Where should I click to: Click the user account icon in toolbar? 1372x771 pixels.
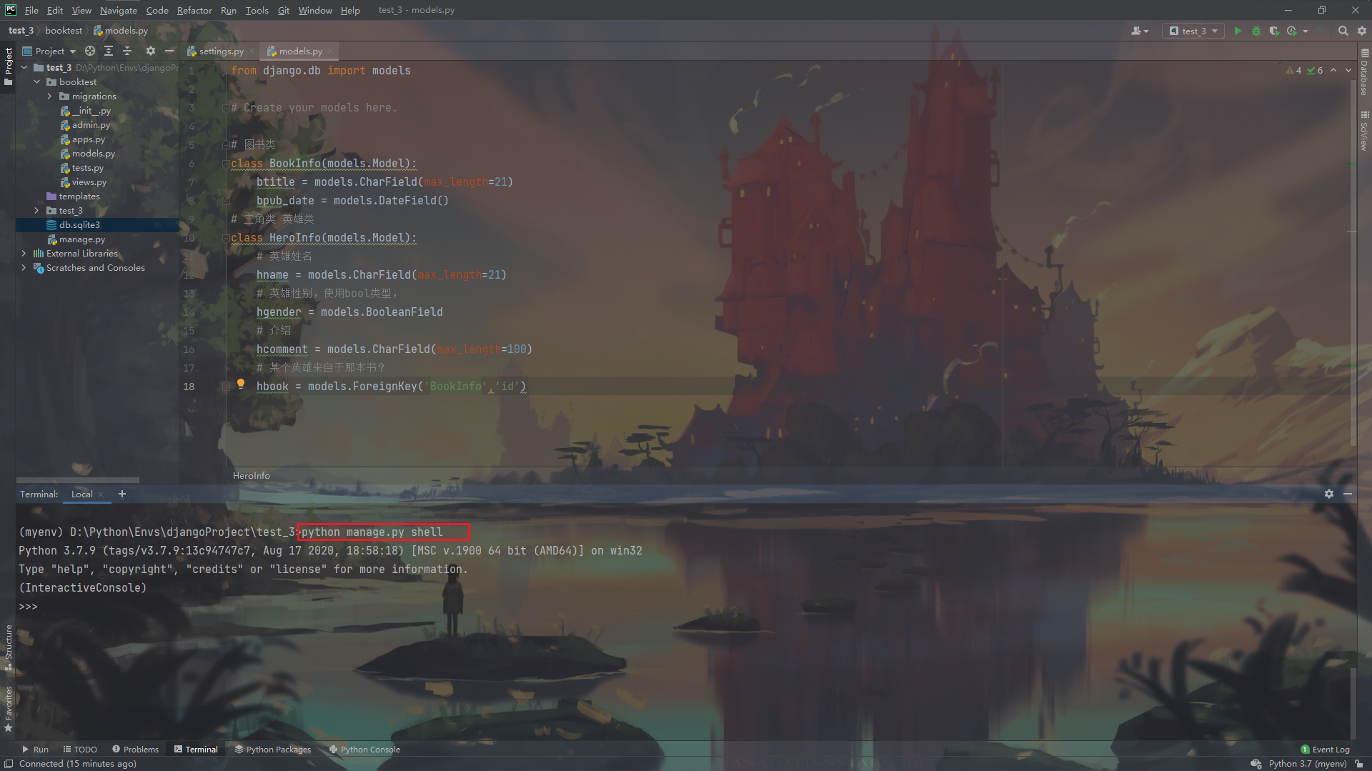point(1140,31)
